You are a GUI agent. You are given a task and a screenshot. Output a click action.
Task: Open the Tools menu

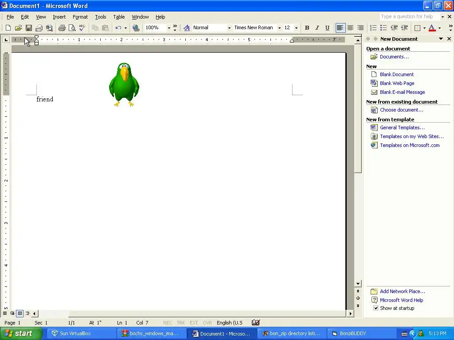coord(101,17)
